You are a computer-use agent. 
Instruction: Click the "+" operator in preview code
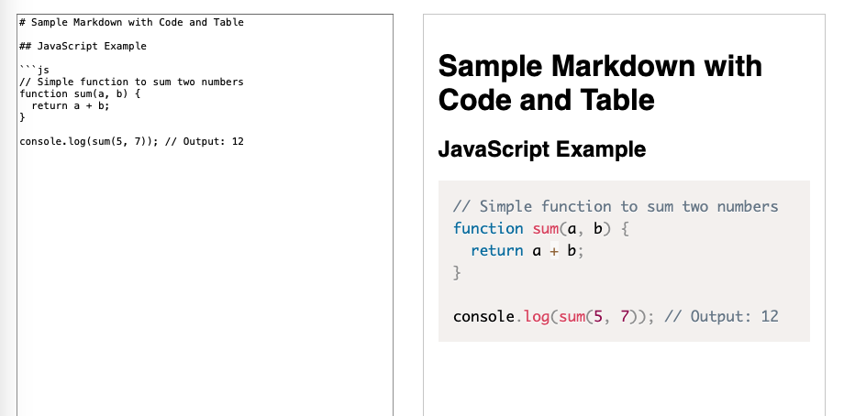[553, 250]
